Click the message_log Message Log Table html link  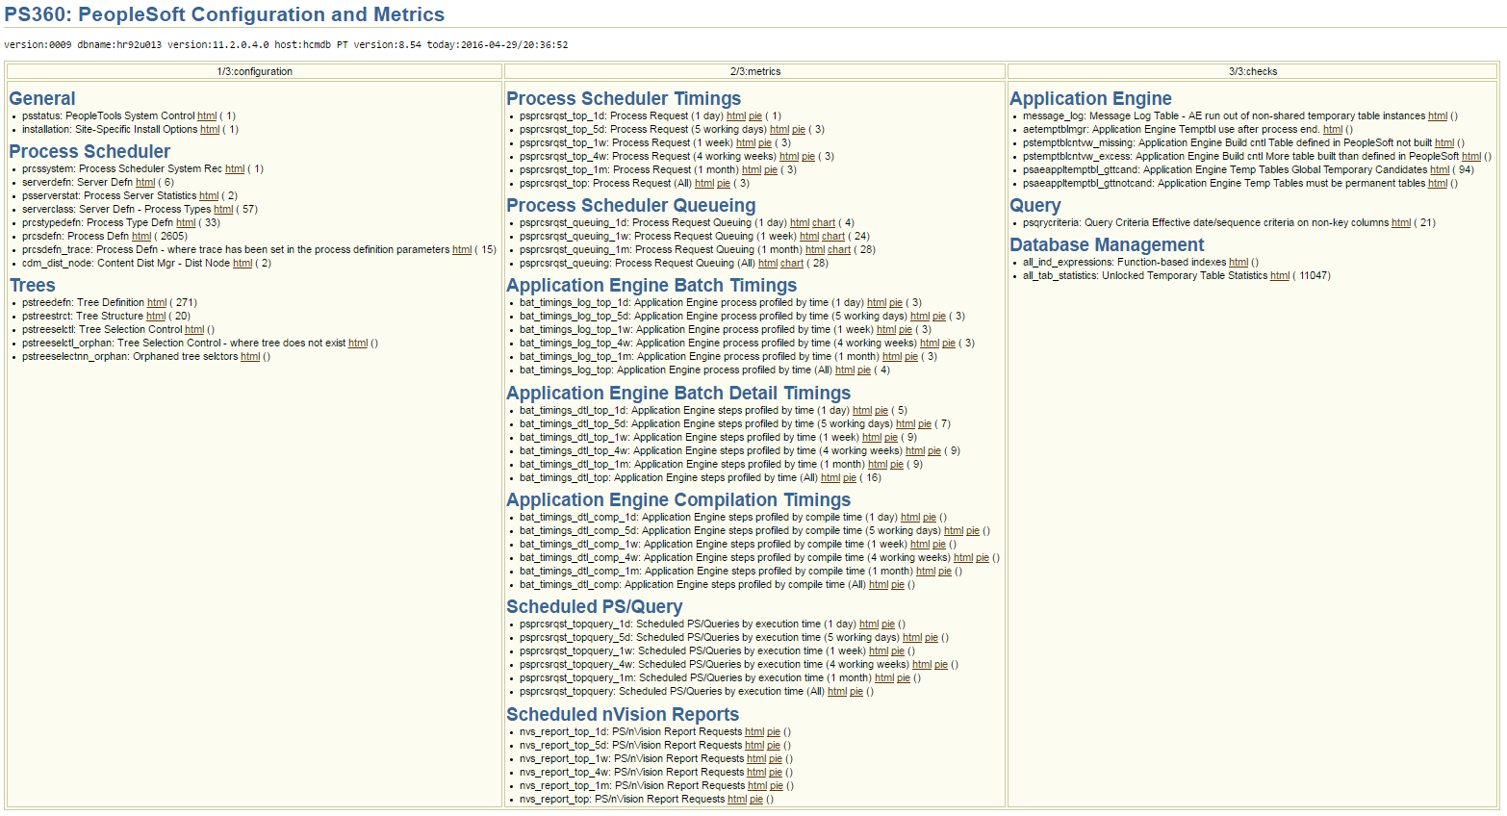pos(1438,115)
